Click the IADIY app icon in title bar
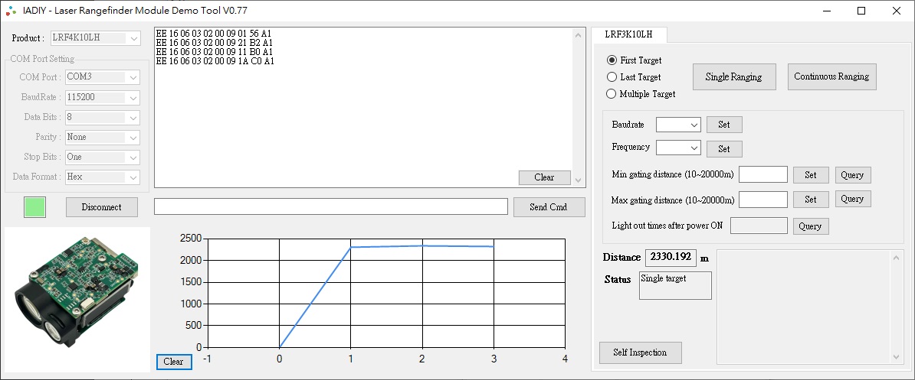 (10, 11)
